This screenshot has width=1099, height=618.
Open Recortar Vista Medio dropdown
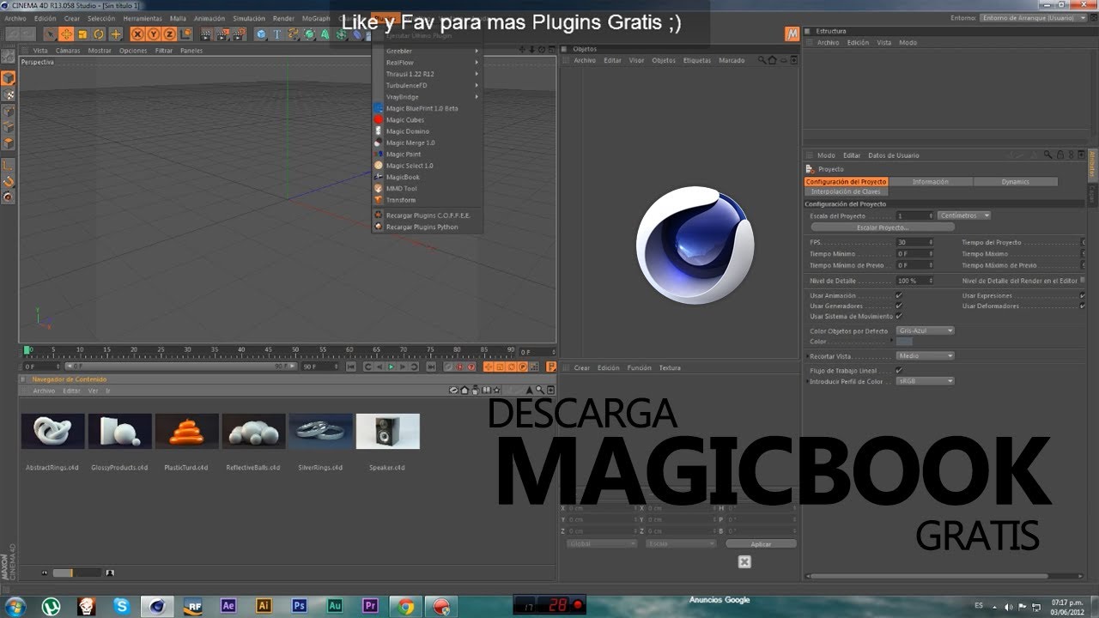[x=926, y=355]
